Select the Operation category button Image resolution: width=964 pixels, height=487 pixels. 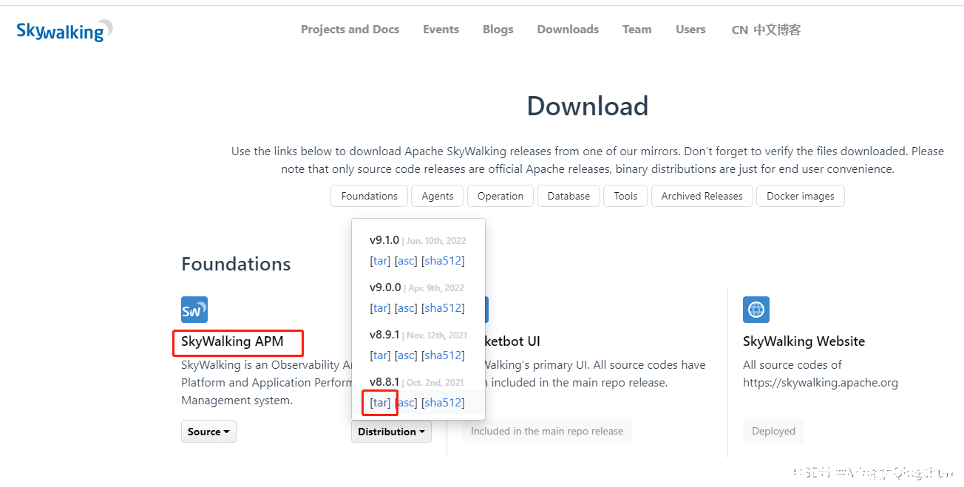click(500, 196)
